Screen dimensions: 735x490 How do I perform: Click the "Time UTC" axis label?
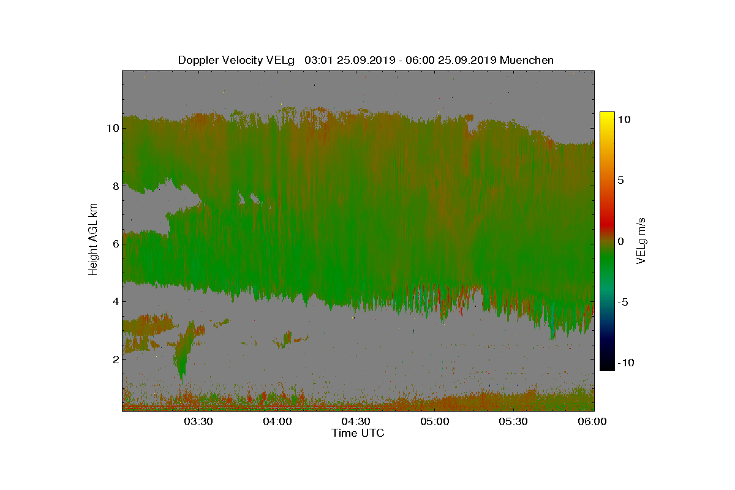(x=358, y=433)
